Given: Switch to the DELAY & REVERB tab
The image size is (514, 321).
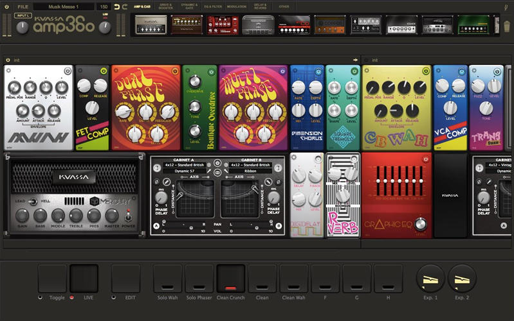Looking at the screenshot, I should [x=261, y=6].
